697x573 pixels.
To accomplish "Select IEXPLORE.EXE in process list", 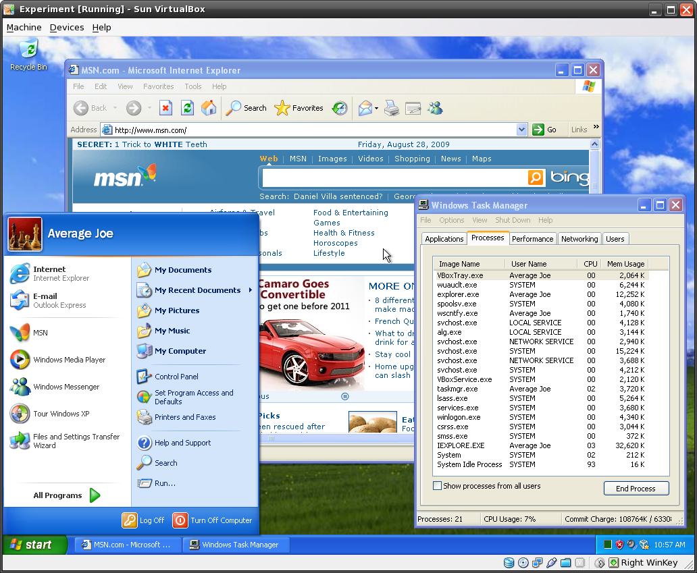I will click(541, 445).
